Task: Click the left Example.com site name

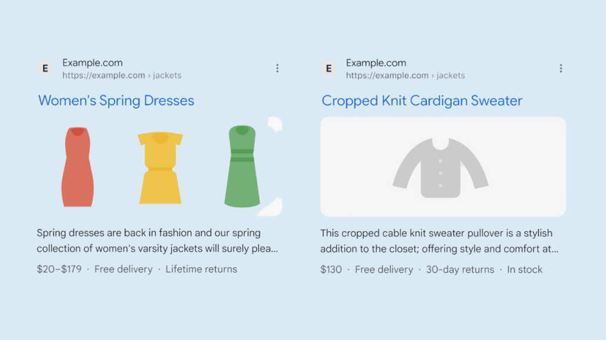Action: pos(92,62)
